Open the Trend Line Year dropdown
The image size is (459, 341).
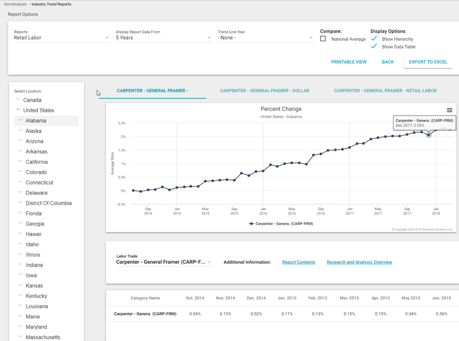point(265,38)
